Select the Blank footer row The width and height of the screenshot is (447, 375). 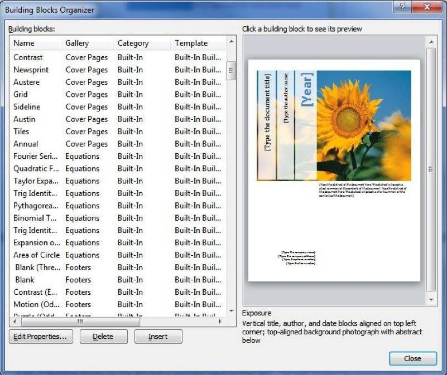point(118,280)
